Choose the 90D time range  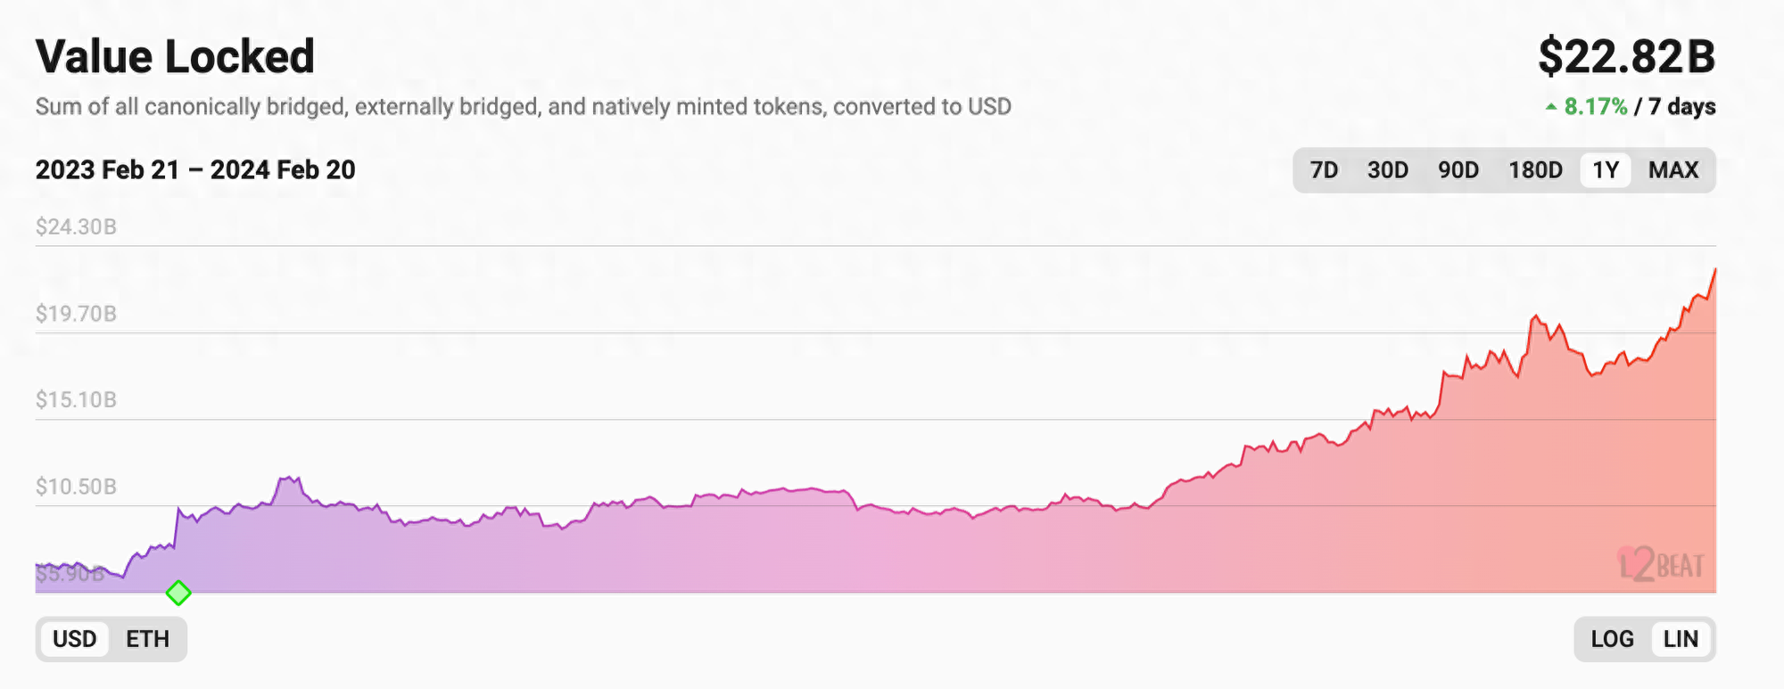coord(1458,170)
